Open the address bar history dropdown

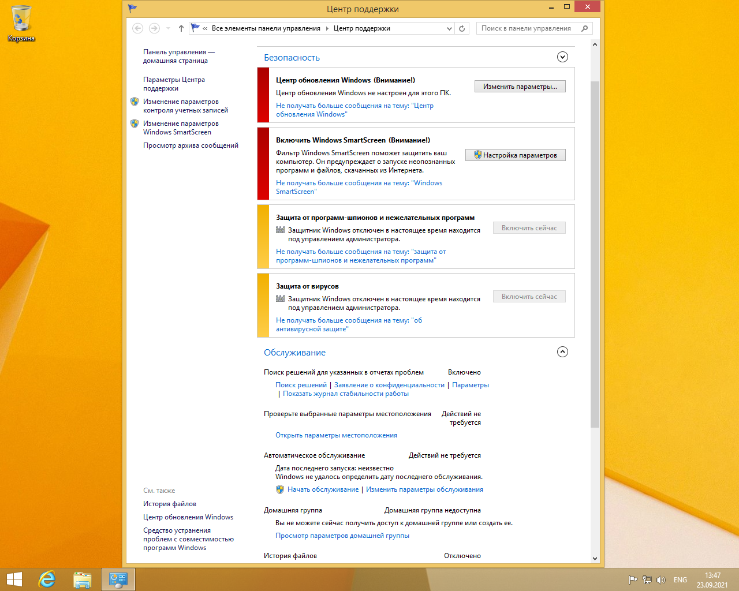point(449,28)
